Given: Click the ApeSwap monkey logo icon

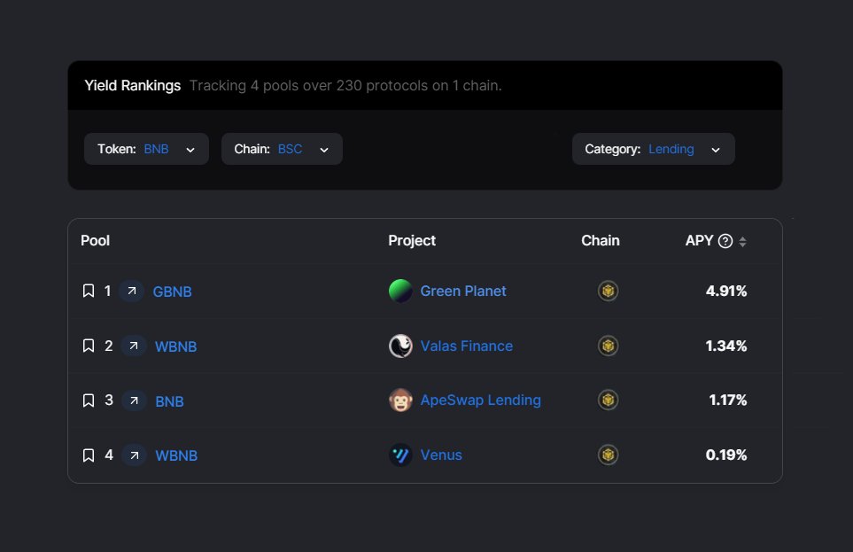Looking at the screenshot, I should click(400, 400).
